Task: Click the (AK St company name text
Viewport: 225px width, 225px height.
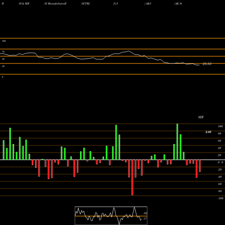Action: [178, 4]
